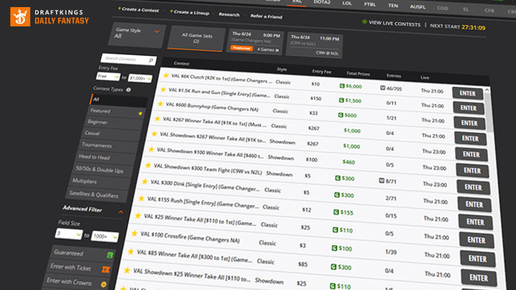Click the star on VAL $155 Rush row
This screenshot has width=516, height=290.
tap(141, 198)
